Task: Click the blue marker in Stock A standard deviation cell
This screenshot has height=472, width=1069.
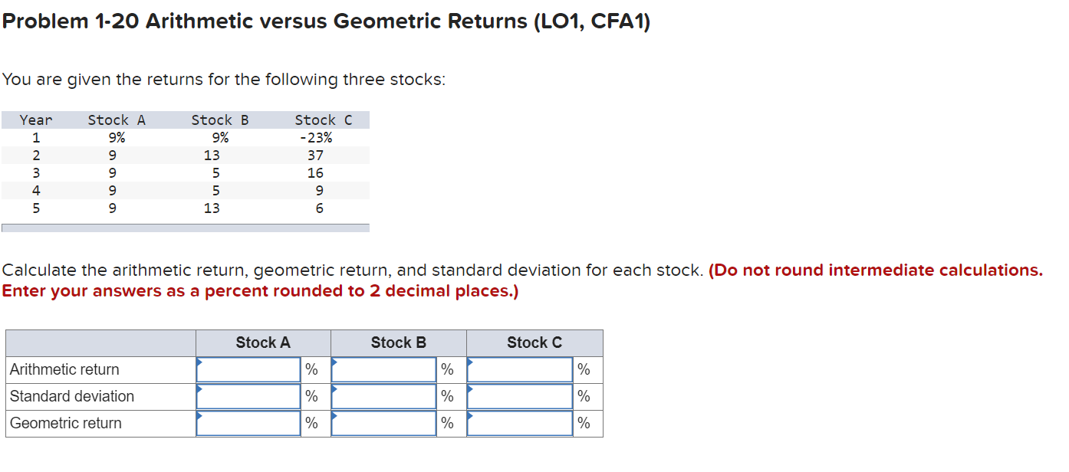Action: coord(199,391)
